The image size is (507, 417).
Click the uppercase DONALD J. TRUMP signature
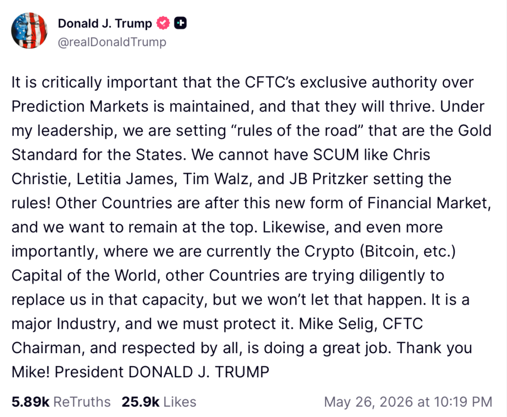(x=199, y=372)
